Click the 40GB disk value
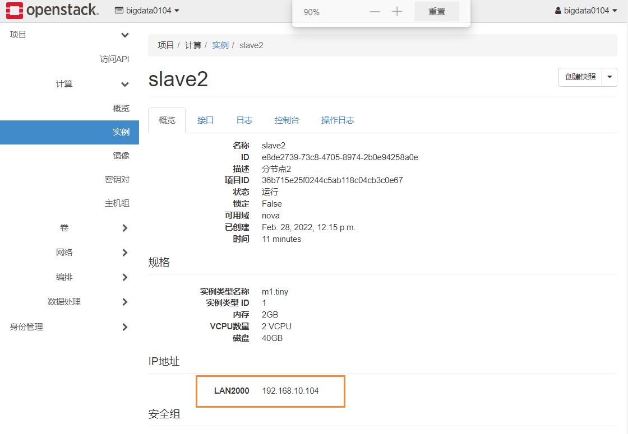 pyautogui.click(x=272, y=338)
